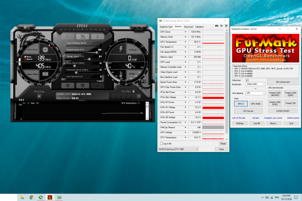Click the Kombustor K button in Afterburner

(x=67, y=36)
